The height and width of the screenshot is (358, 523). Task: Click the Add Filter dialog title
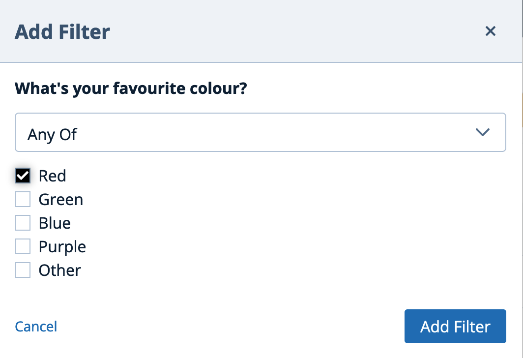[62, 31]
